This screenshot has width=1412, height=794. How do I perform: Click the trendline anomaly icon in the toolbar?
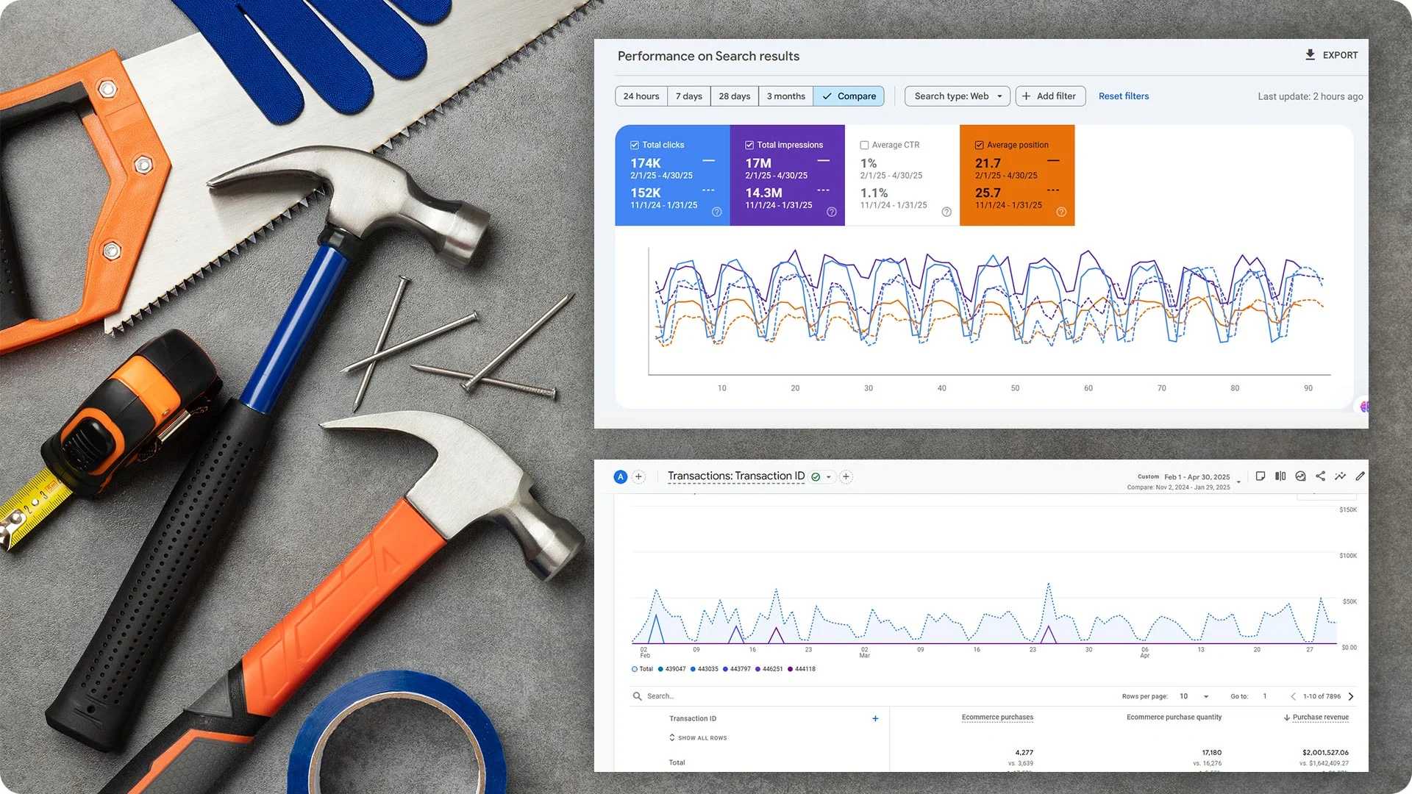(x=1340, y=476)
